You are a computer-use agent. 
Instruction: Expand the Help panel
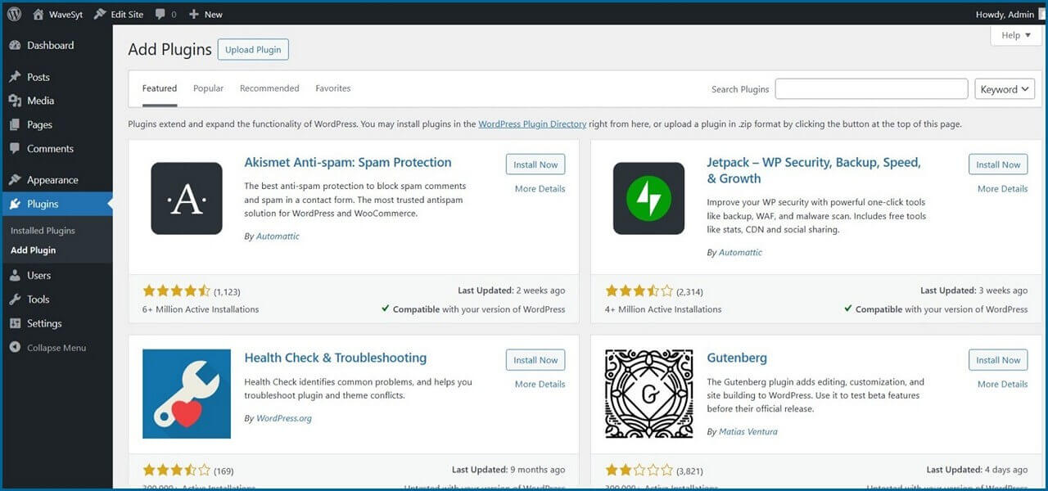pos(1016,35)
